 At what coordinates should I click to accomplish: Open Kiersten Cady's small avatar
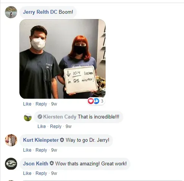point(28,117)
